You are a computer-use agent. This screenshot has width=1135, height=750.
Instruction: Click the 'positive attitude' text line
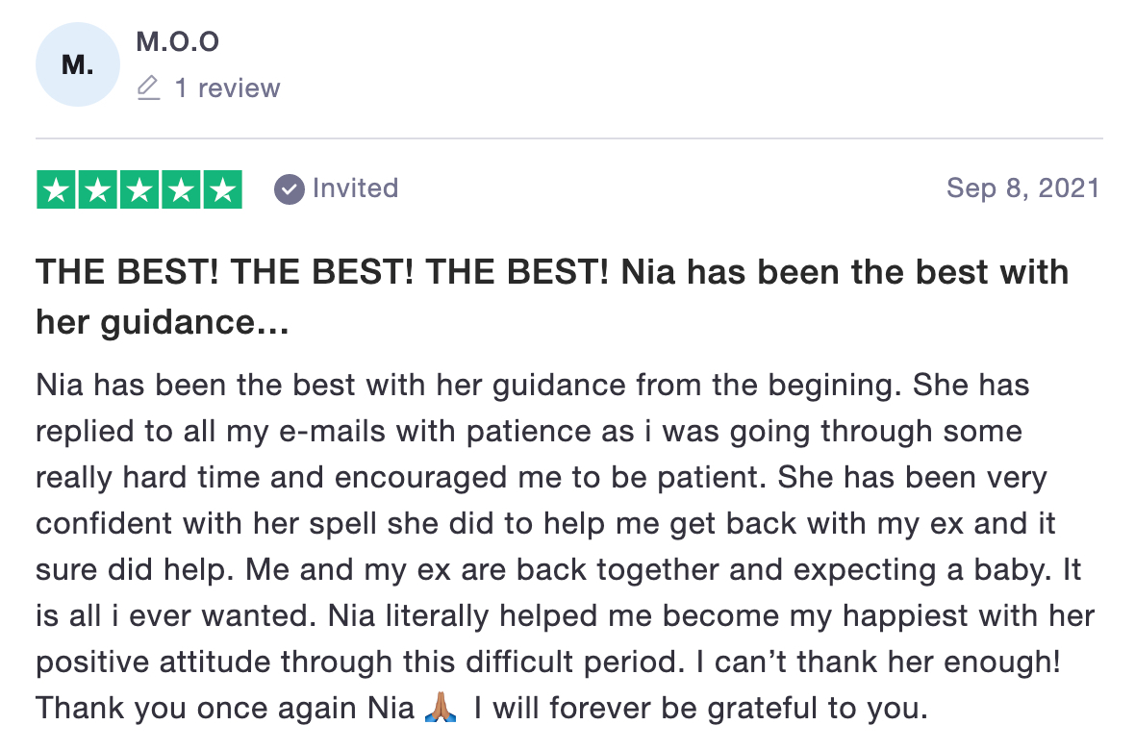tap(548, 662)
